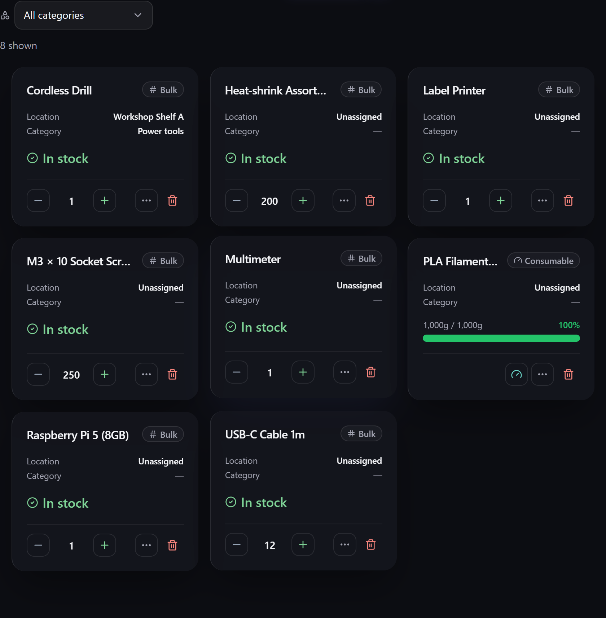Click In stock status on Multimeter
606x618 pixels.
[x=256, y=327]
